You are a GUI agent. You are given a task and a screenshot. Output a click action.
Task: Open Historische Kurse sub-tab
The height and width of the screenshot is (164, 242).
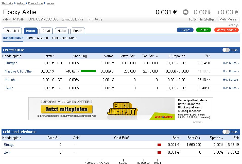[x=65, y=38]
